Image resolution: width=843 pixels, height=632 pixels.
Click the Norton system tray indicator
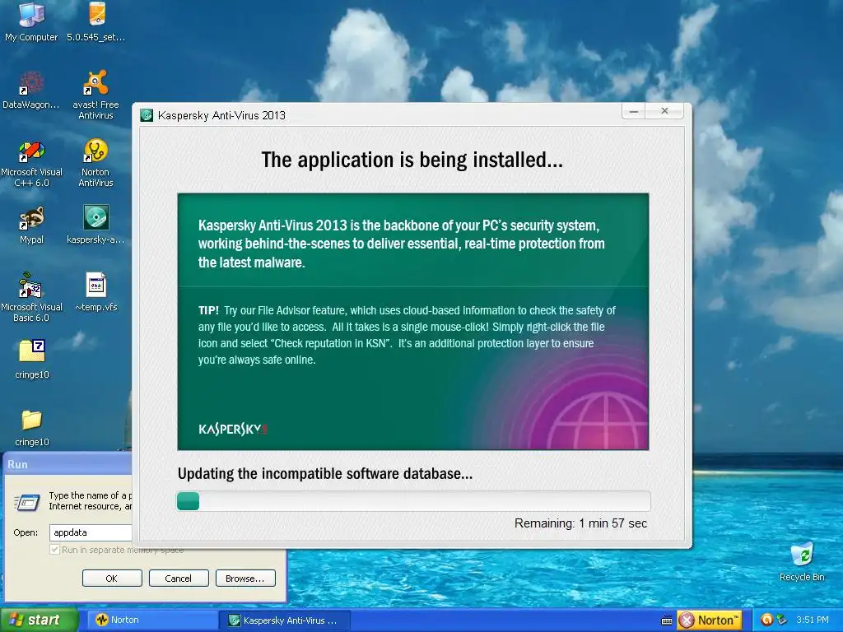coord(709,620)
